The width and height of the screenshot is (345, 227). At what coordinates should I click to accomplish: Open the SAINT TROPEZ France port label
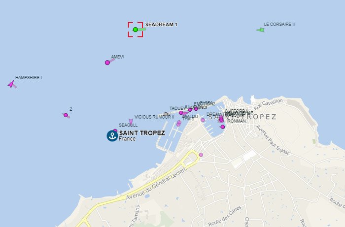click(142, 135)
